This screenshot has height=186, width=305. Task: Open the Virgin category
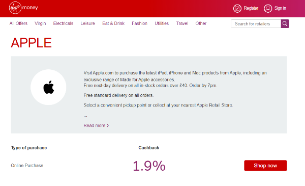pyautogui.click(x=40, y=23)
